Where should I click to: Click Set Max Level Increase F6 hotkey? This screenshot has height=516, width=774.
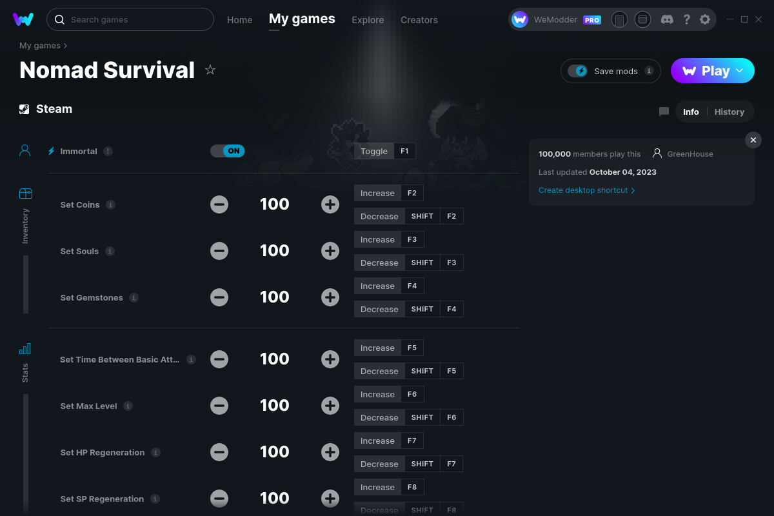click(389, 394)
